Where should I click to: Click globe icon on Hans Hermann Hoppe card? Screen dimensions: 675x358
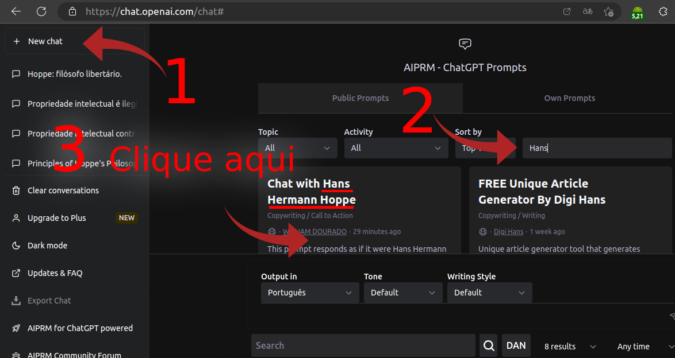tap(271, 232)
